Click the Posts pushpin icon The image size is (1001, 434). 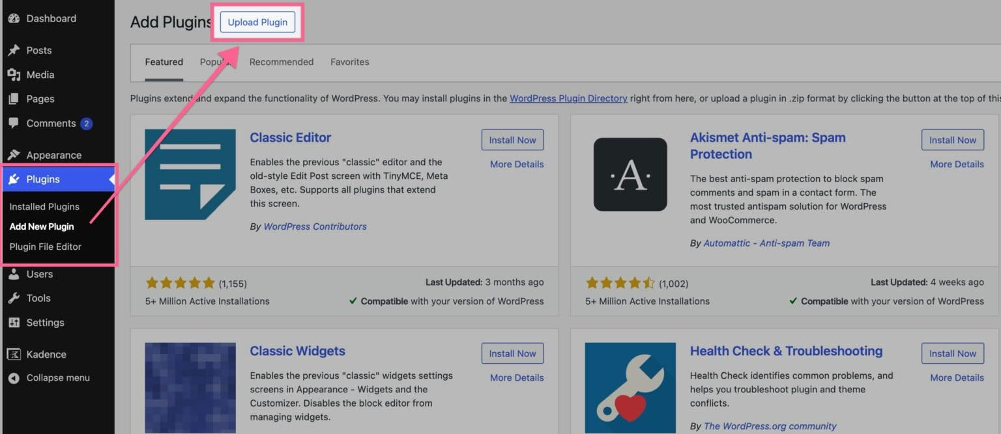[14, 50]
